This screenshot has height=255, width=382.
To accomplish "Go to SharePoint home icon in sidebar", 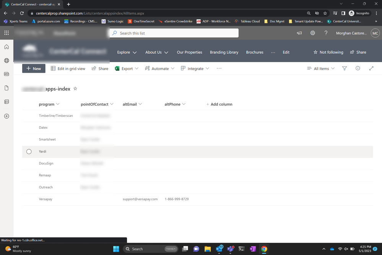I will click(x=7, y=47).
